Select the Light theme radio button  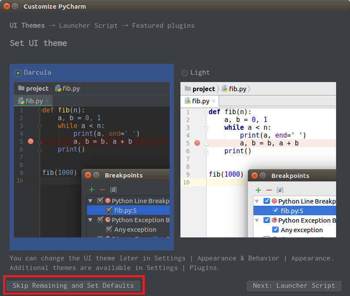(184, 73)
